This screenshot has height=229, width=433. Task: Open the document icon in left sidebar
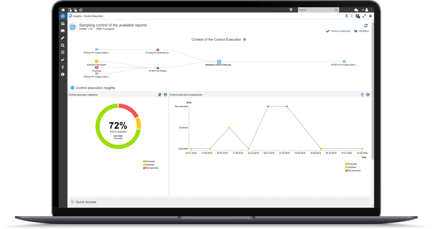click(x=62, y=52)
